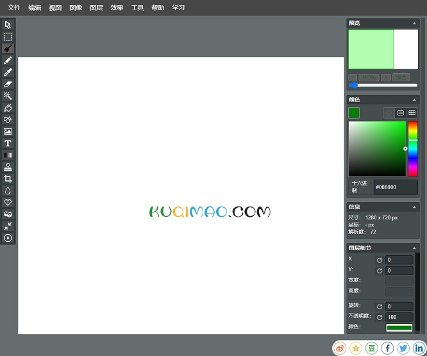Viewport: 427px width, 356px height.
Task: Click the zoom out minus button
Action: [x=353, y=78]
